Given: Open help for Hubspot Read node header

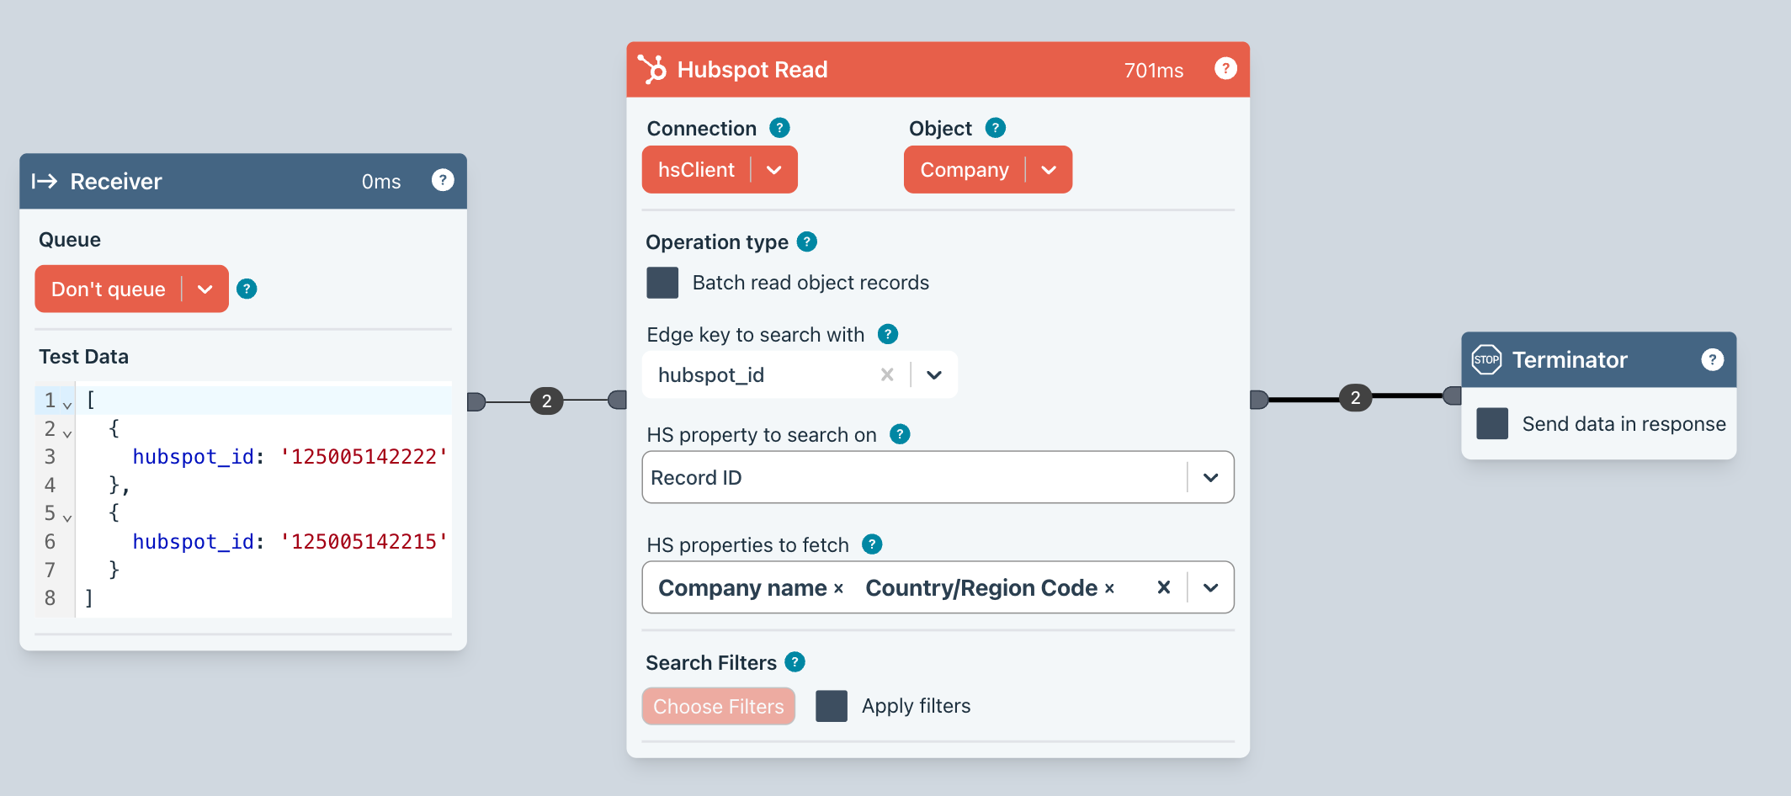Looking at the screenshot, I should pyautogui.click(x=1225, y=69).
